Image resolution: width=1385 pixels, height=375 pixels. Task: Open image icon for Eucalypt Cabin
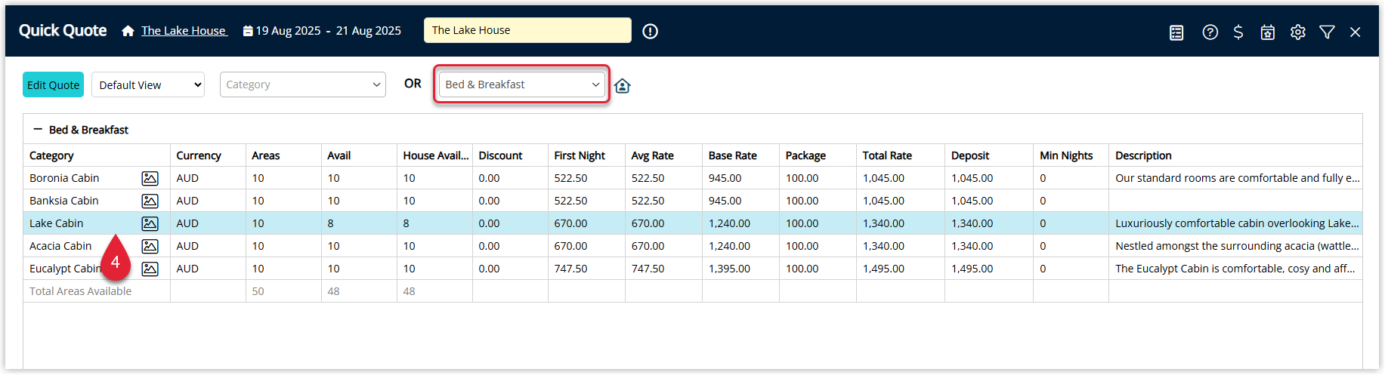[150, 269]
